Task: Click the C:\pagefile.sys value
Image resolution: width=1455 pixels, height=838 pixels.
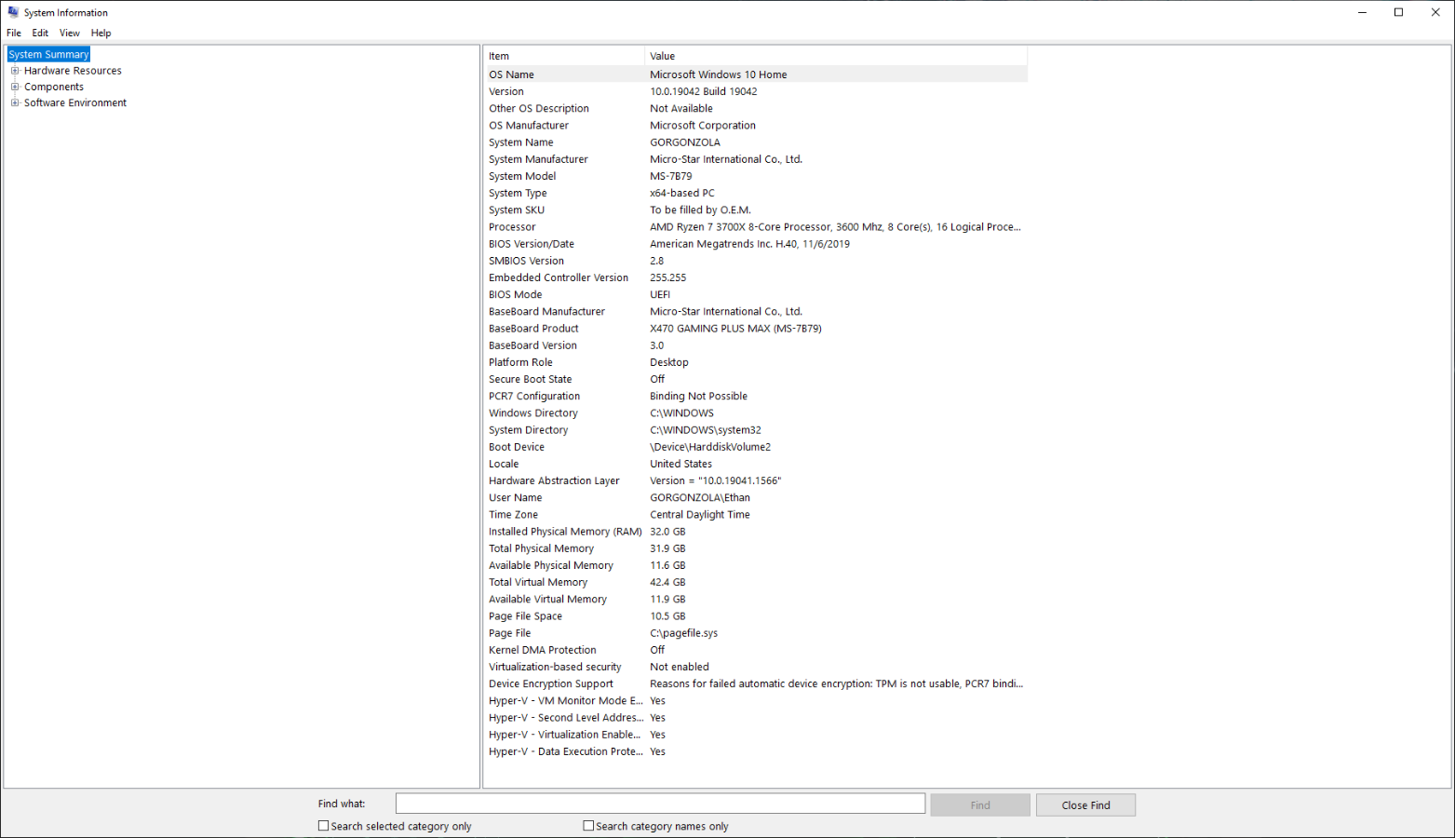Action: point(683,633)
